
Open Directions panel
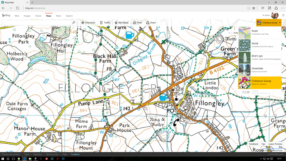coord(88,23)
